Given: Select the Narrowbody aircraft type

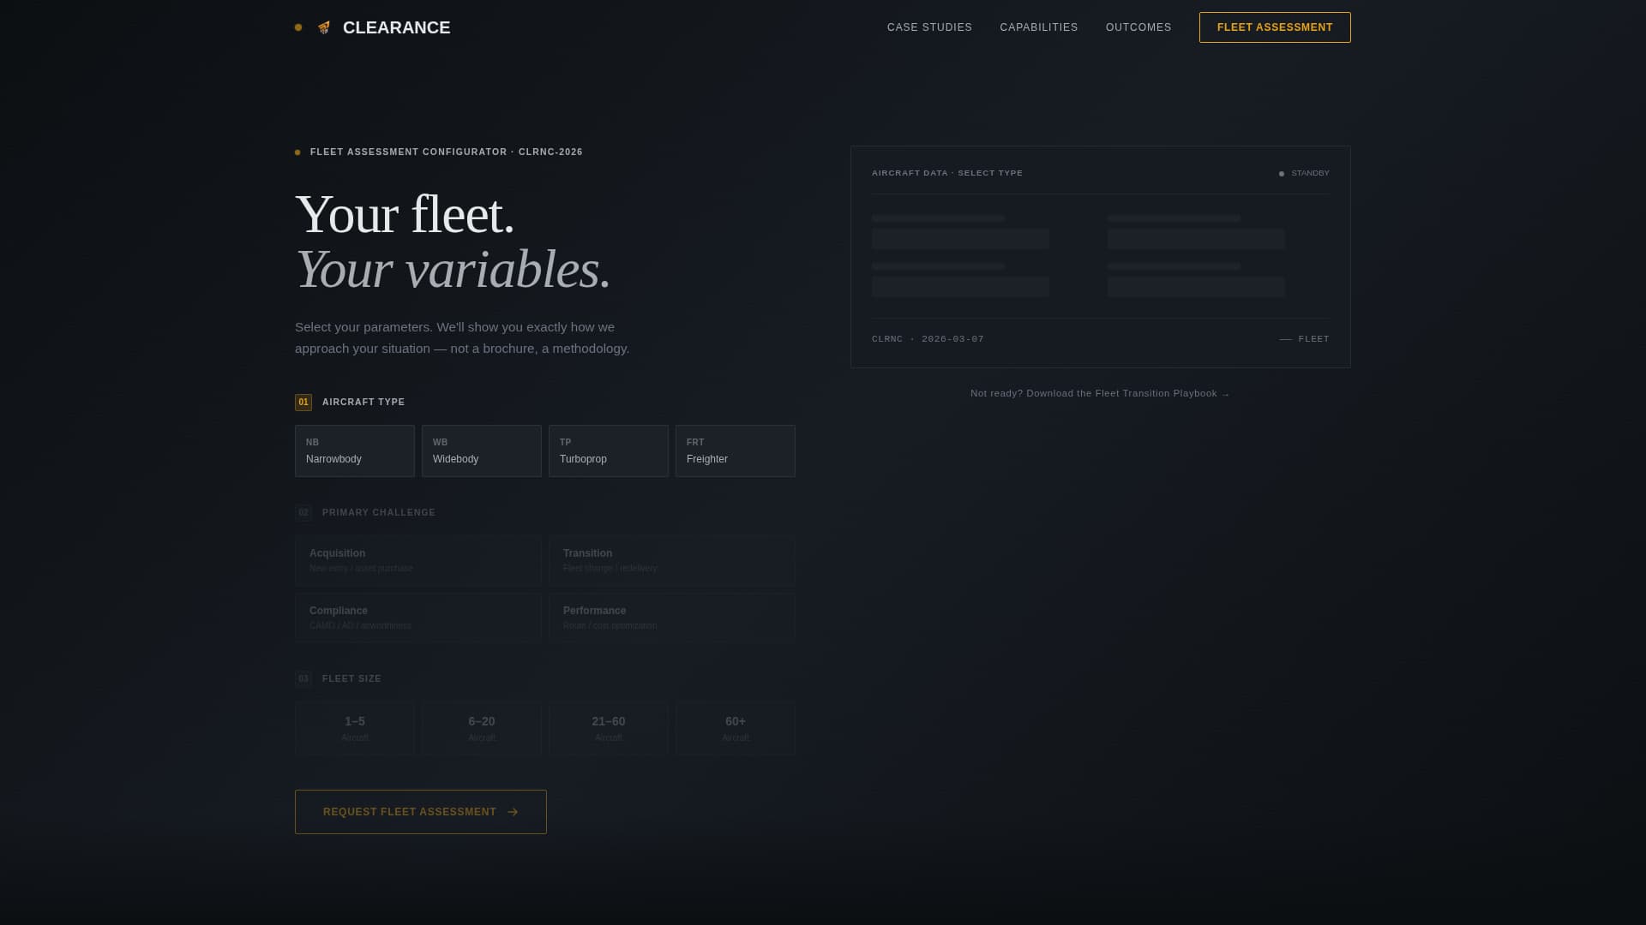Looking at the screenshot, I should coord(354,451).
